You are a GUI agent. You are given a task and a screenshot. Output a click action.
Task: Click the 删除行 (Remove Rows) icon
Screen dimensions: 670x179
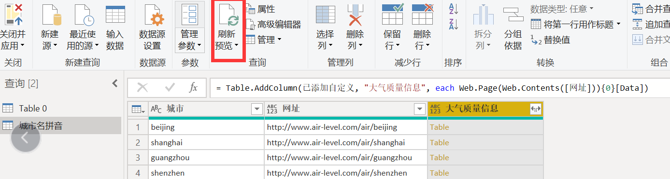point(422,14)
